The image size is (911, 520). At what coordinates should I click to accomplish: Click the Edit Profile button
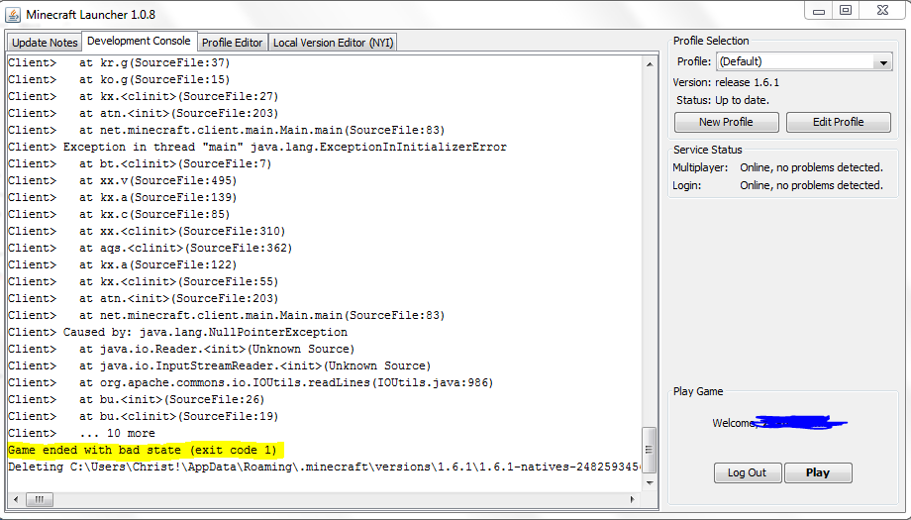(x=838, y=122)
